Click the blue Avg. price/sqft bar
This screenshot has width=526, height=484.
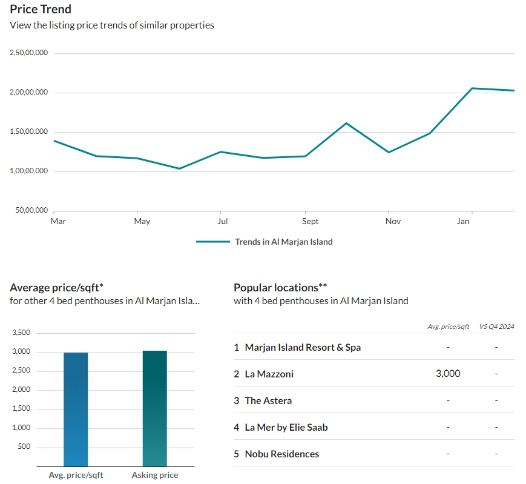click(x=76, y=409)
